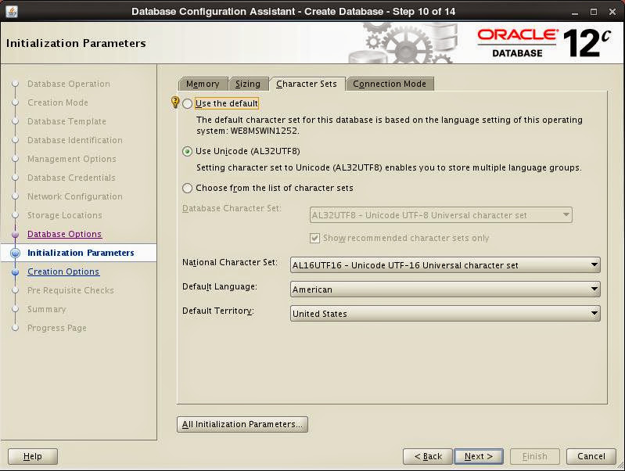Open the National Character Set dropdown
The height and width of the screenshot is (471, 625).
click(445, 265)
